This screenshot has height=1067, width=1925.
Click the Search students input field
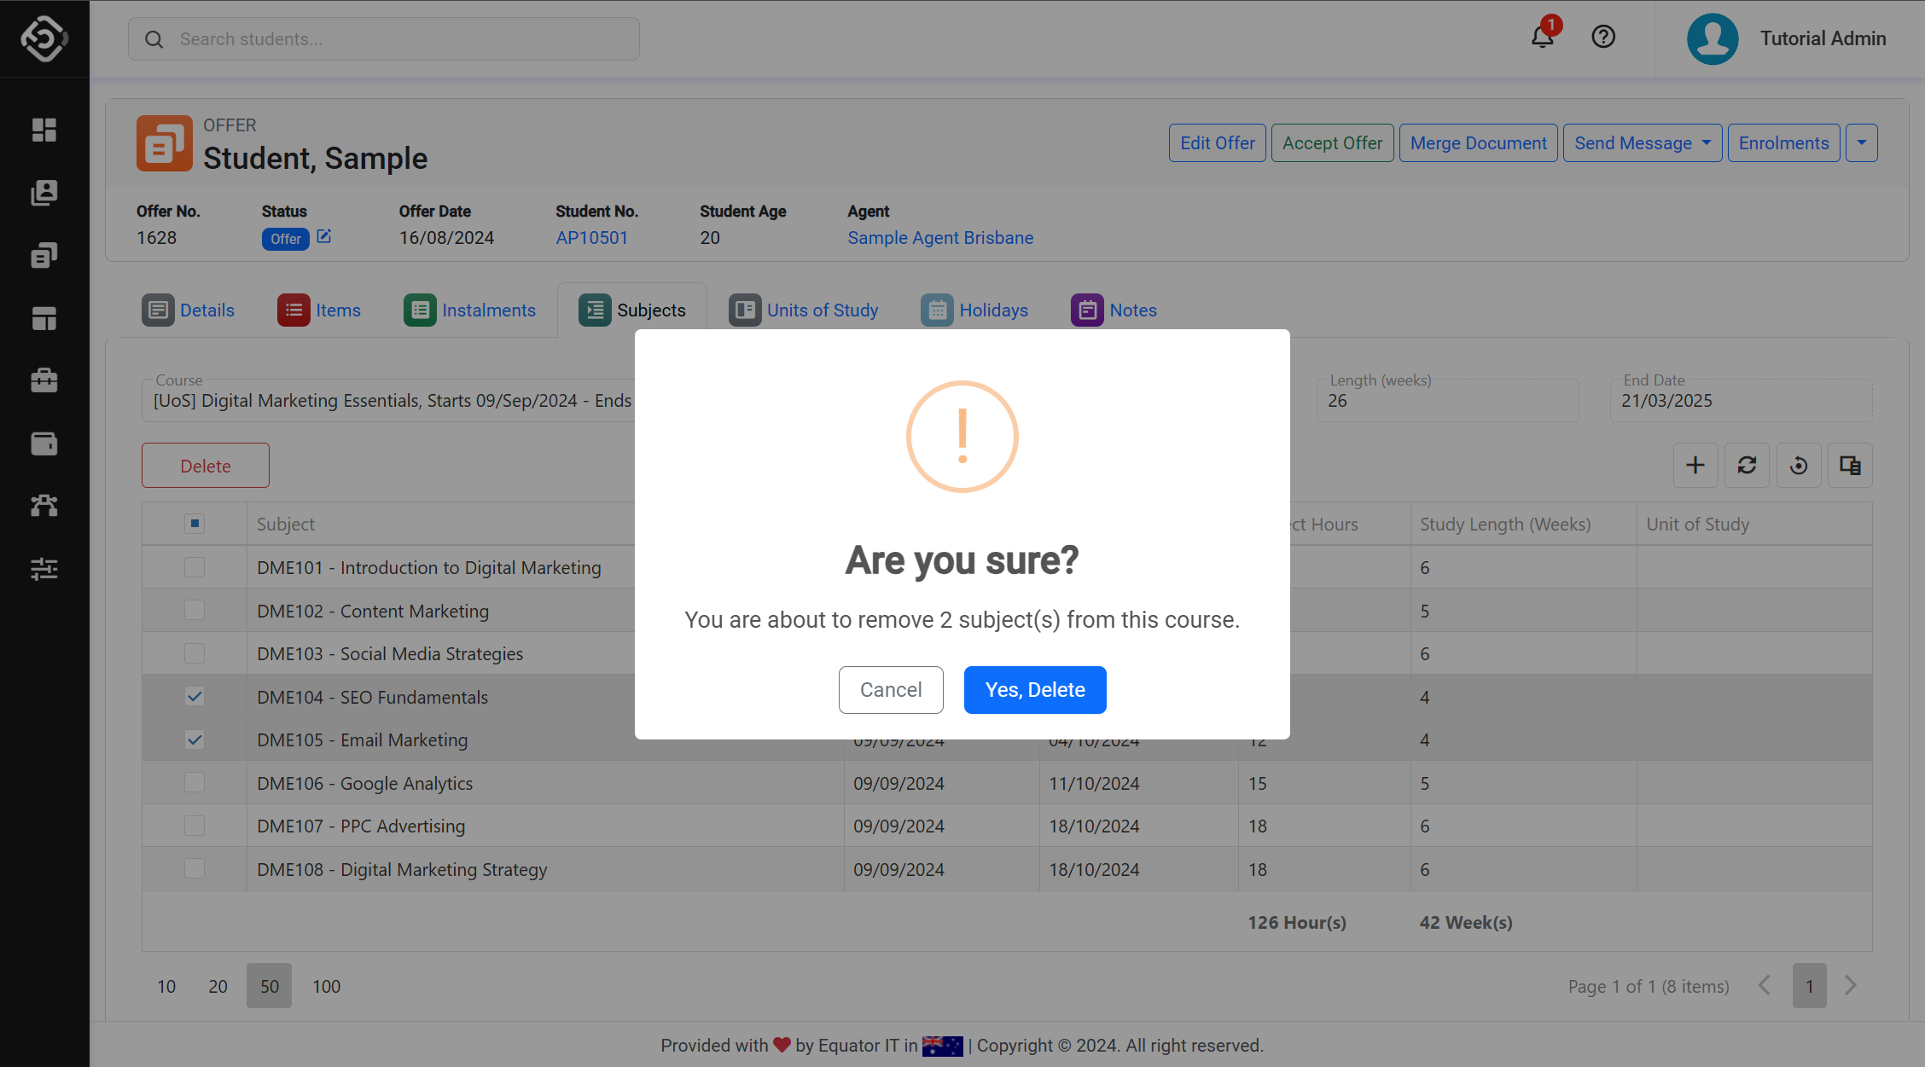384,39
